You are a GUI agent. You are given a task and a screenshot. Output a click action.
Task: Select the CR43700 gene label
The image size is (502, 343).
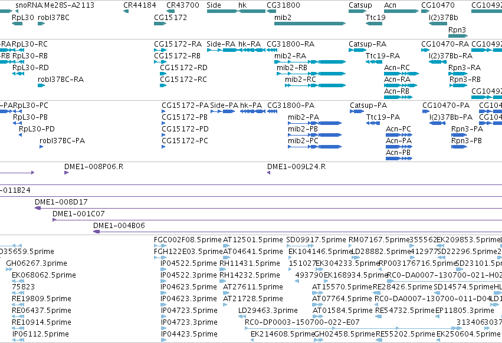point(183,5)
